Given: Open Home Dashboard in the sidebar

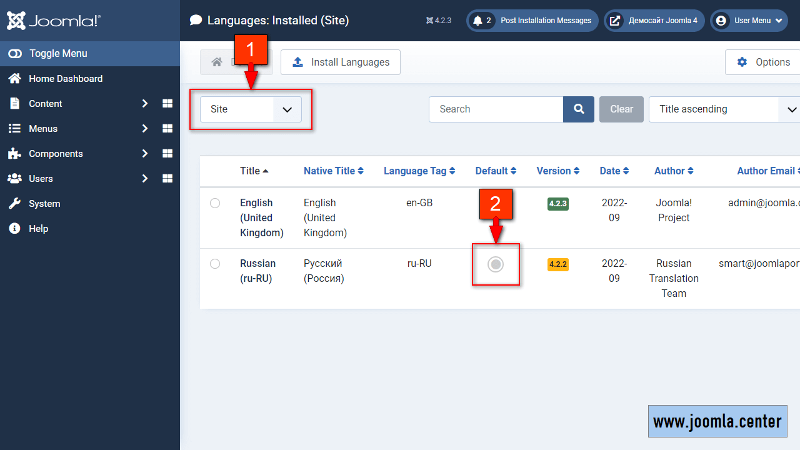Looking at the screenshot, I should (x=66, y=79).
